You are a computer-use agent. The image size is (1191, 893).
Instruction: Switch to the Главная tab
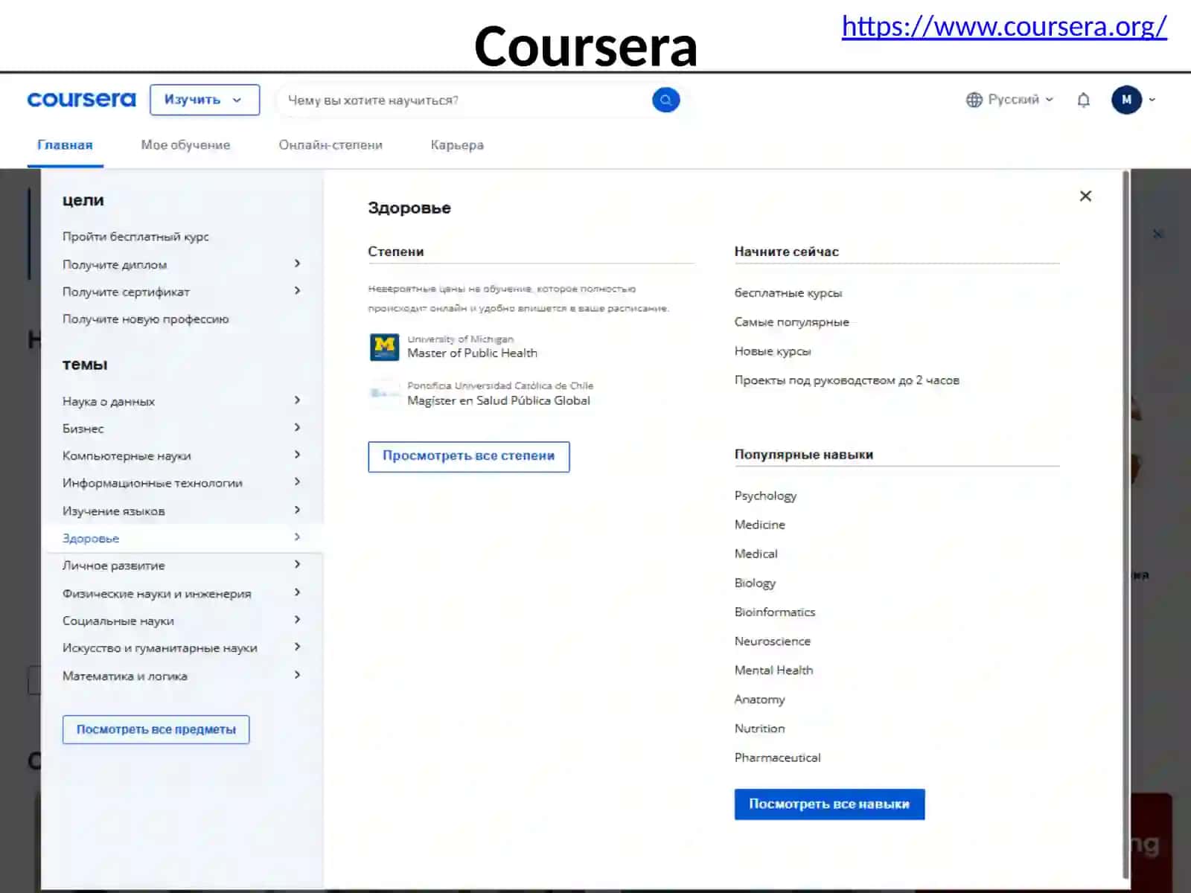point(65,145)
